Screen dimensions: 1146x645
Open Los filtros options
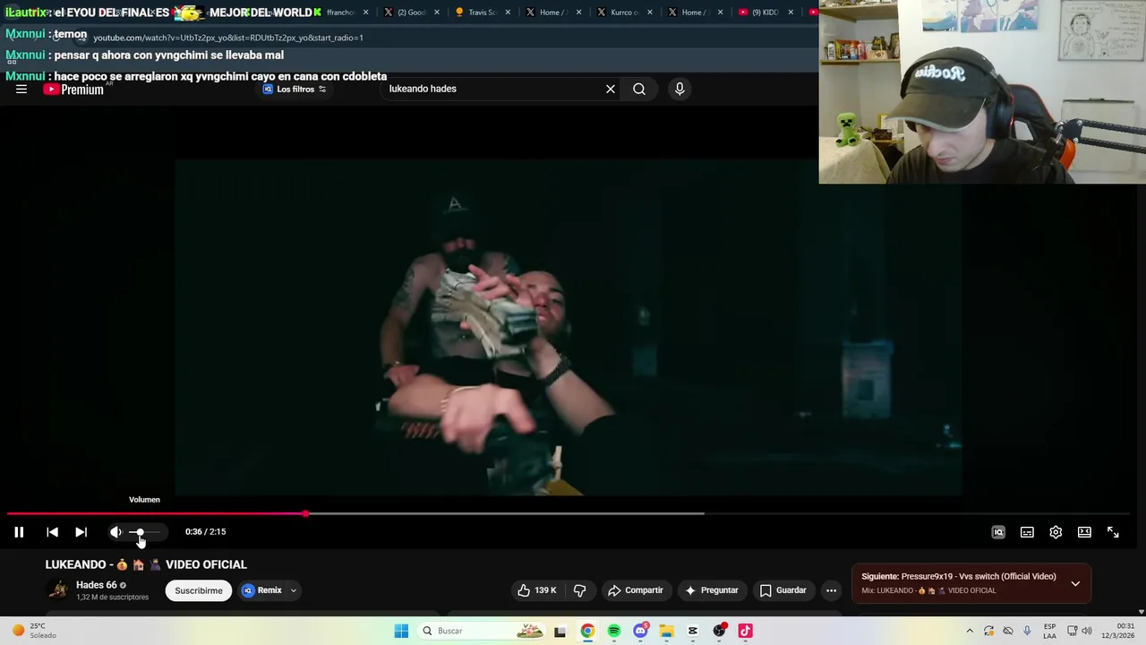295,89
